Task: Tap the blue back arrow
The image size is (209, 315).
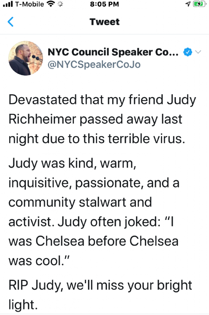Action: (10, 22)
